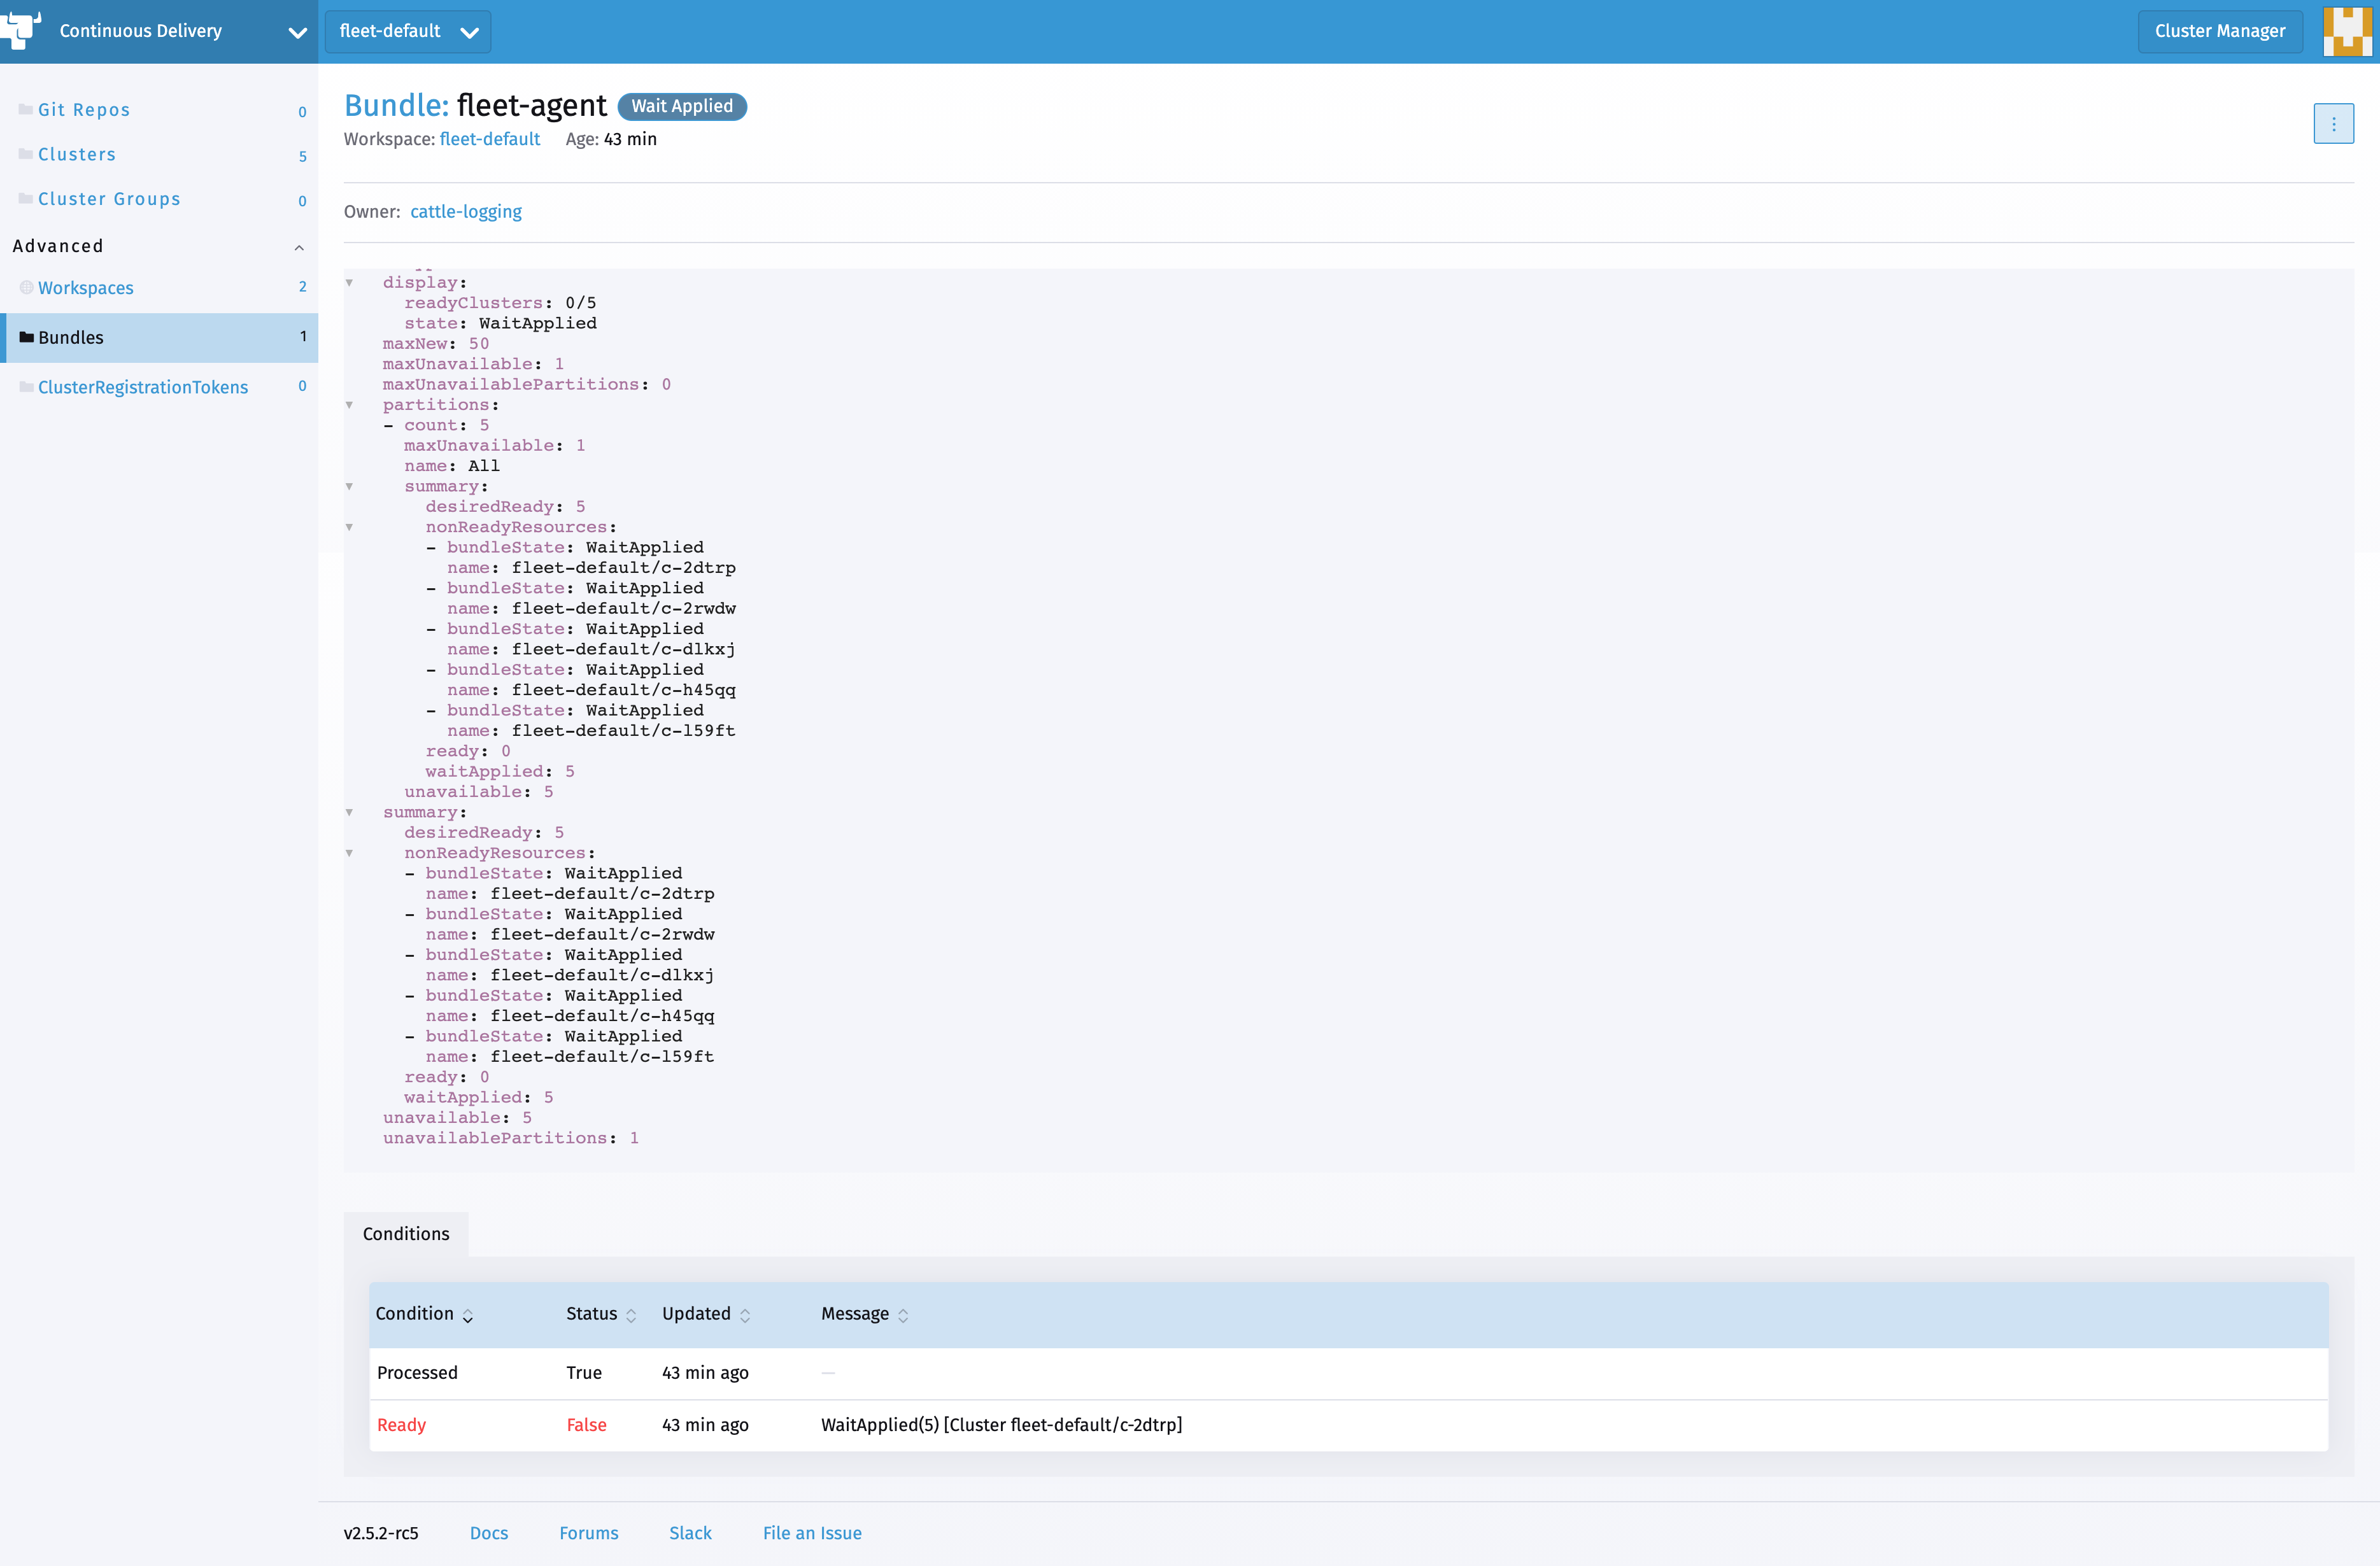Select Bundles in the sidebar

click(x=71, y=337)
